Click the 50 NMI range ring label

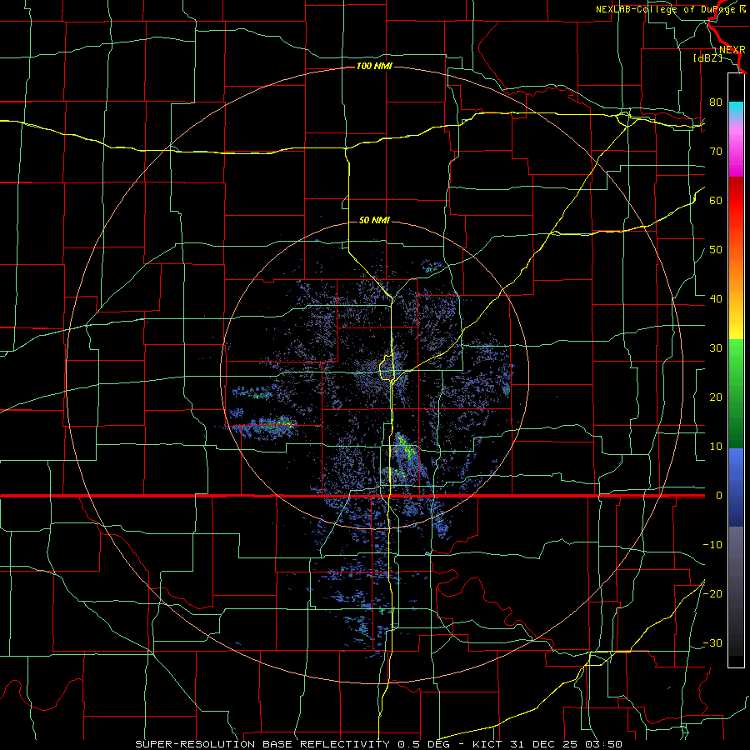[374, 221]
